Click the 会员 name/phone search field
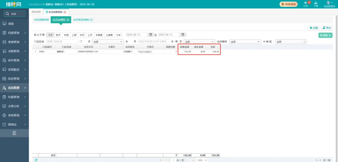 [153, 41]
